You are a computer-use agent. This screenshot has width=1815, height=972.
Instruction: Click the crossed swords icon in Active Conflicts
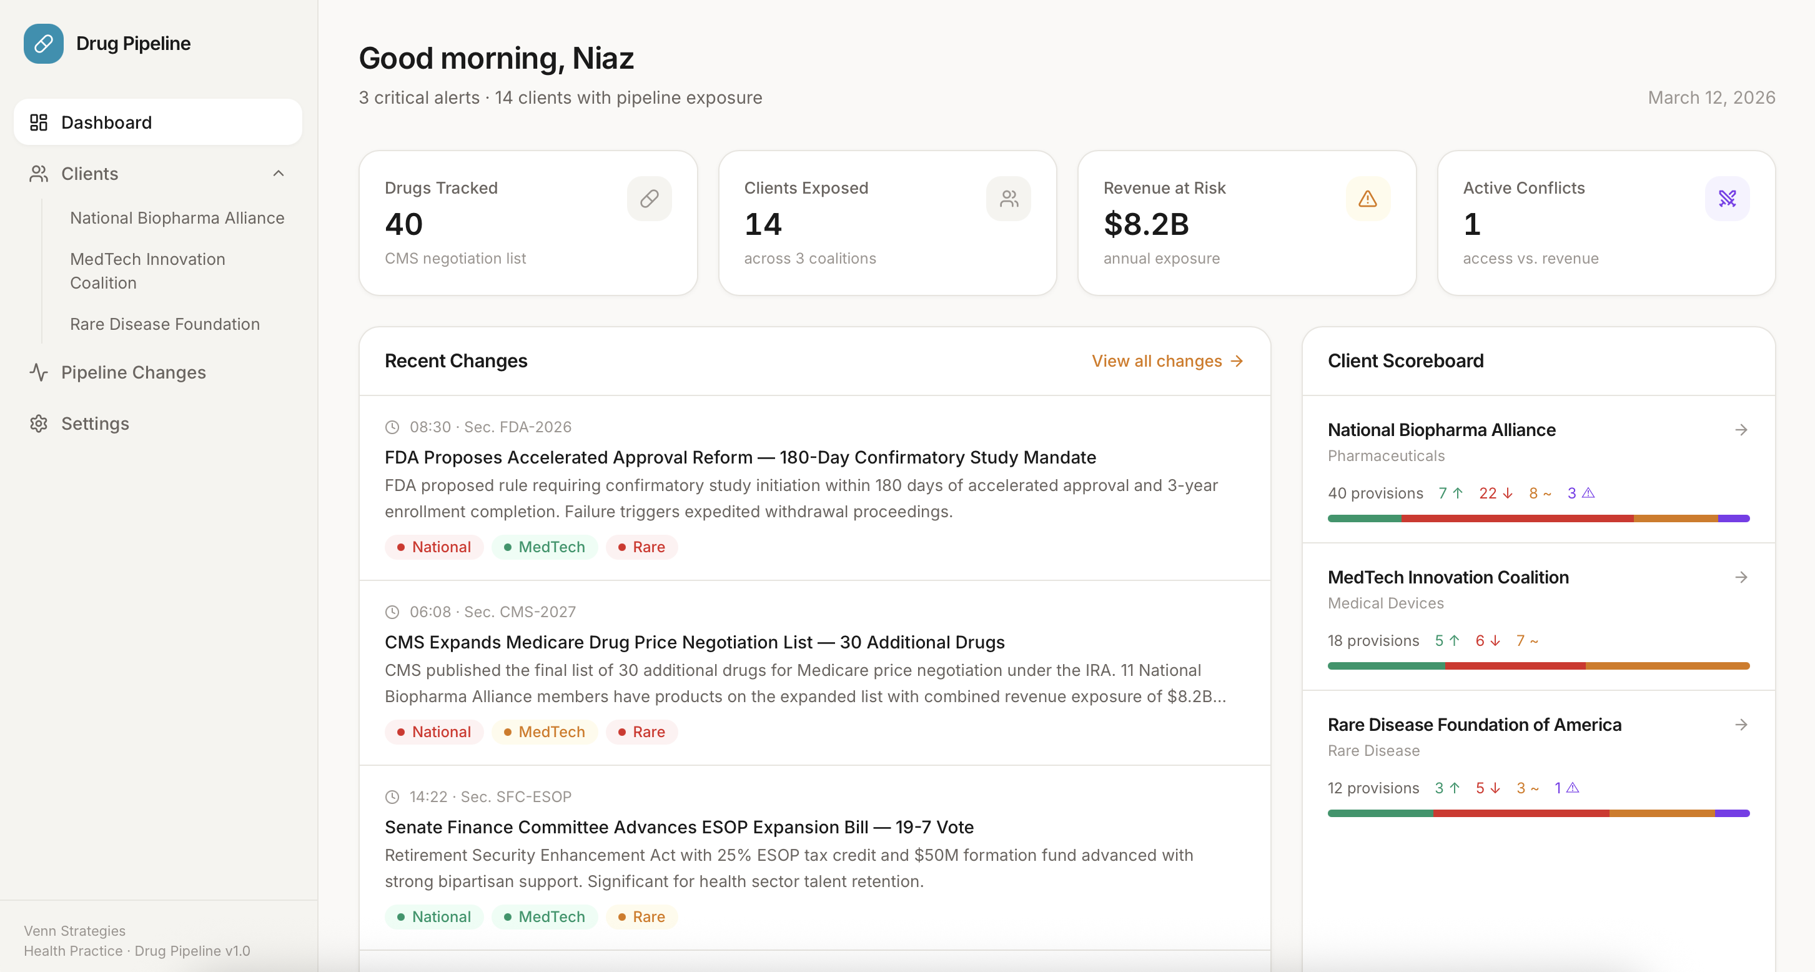(1727, 199)
